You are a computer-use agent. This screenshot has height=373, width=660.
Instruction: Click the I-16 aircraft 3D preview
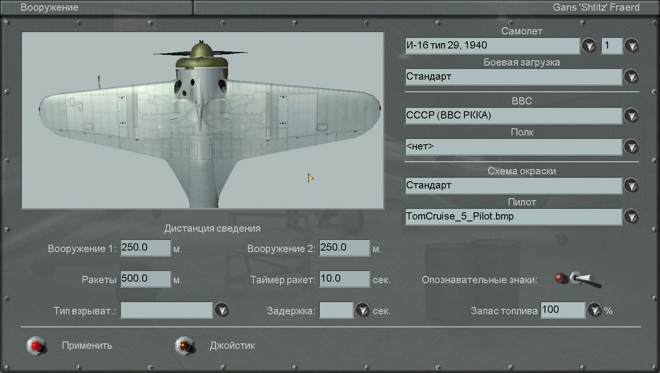pyautogui.click(x=203, y=120)
